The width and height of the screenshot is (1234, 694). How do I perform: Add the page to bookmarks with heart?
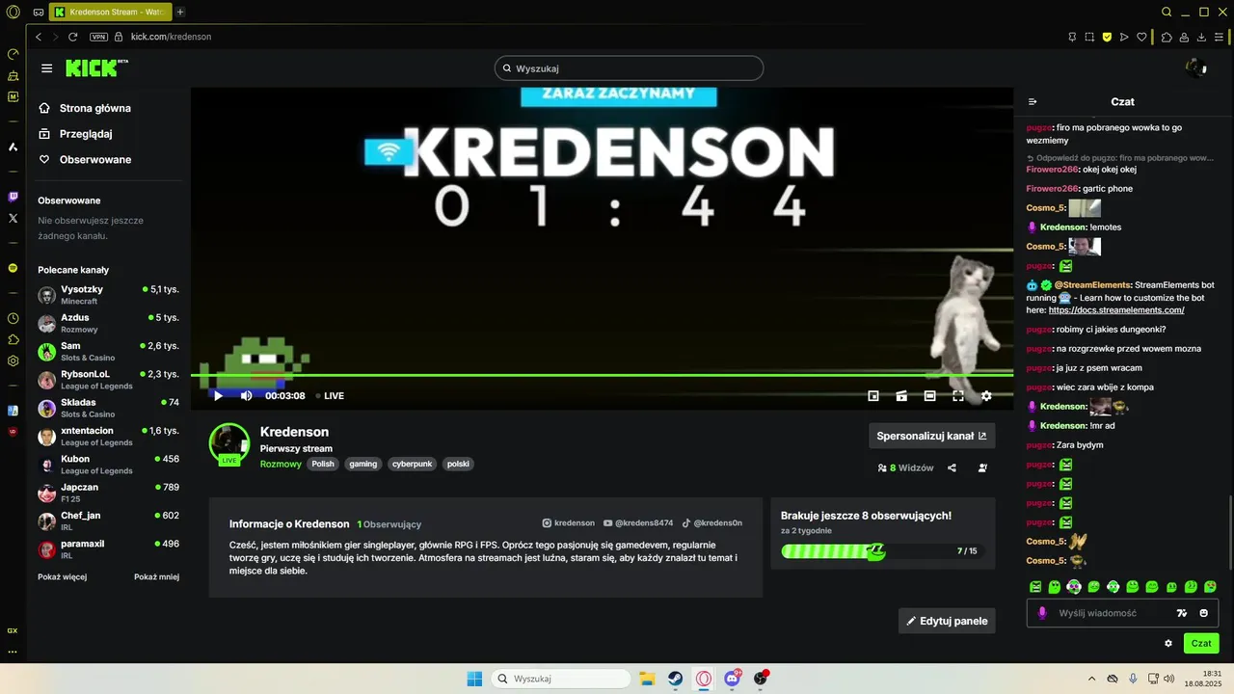1142,37
